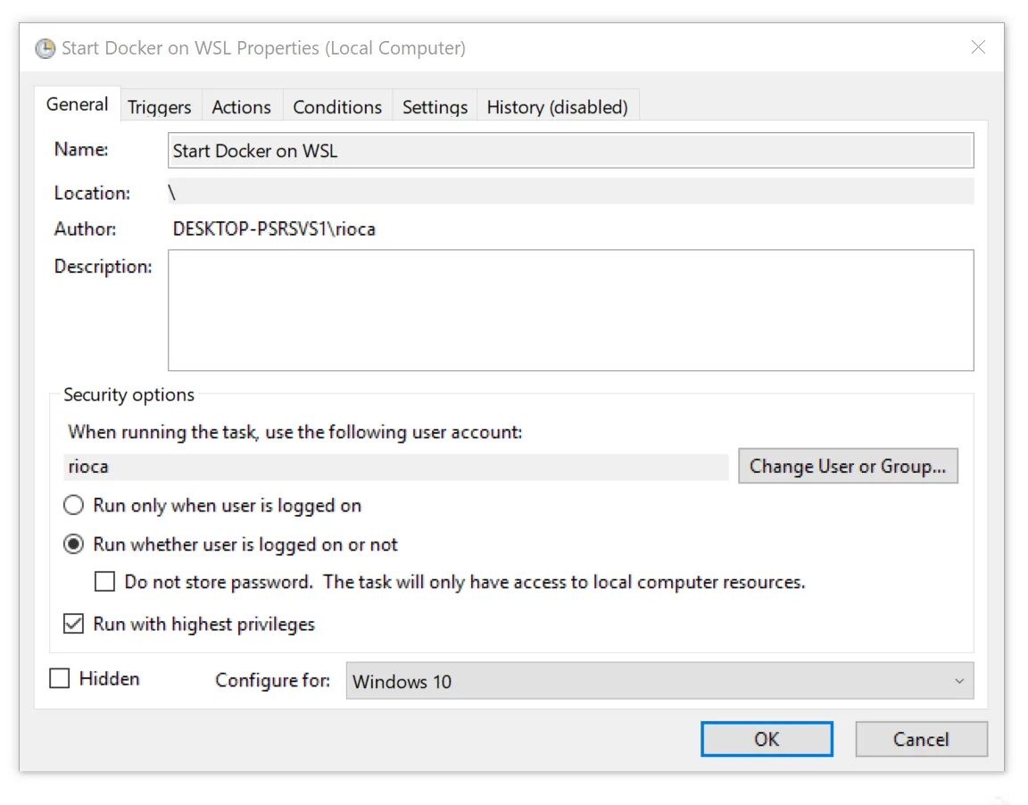Enable the Do not store password checkbox
This screenshot has height=805, width=1028.
(x=105, y=582)
